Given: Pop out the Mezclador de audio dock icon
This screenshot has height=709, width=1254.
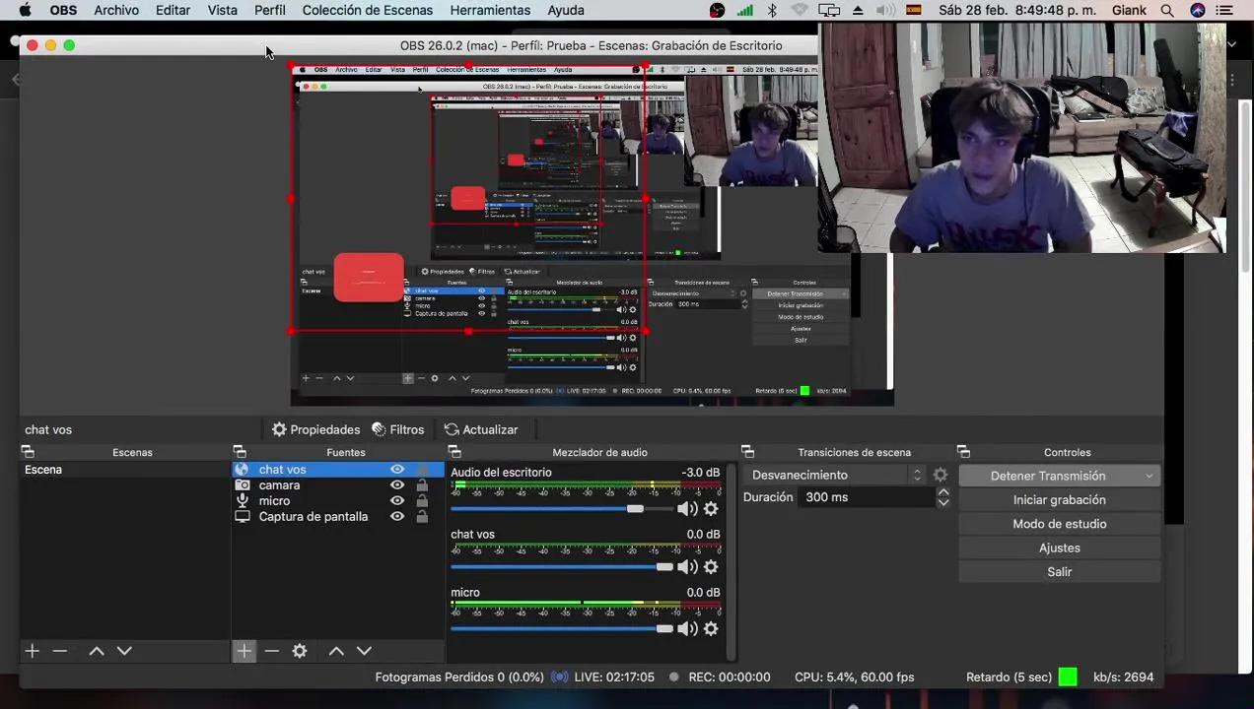Looking at the screenshot, I should click(454, 452).
